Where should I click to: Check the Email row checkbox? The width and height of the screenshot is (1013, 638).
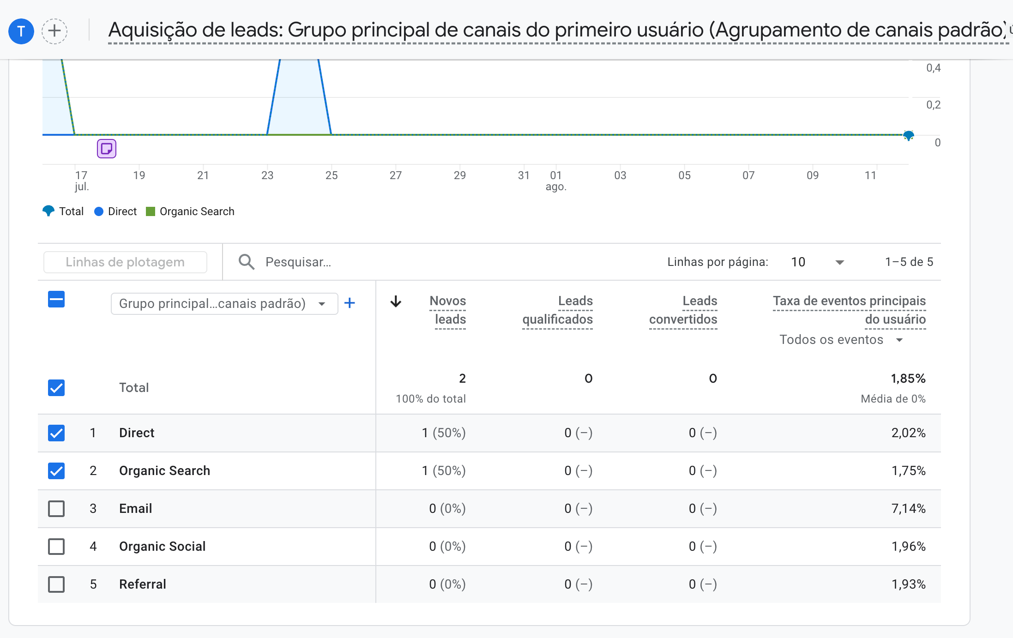[56, 509]
